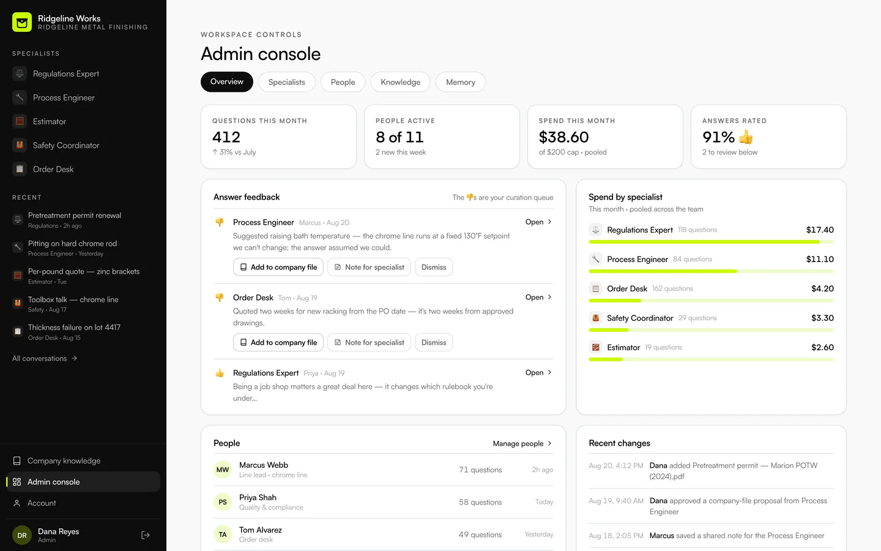Click the TA avatar for Tom Alvarez
881x551 pixels.
(x=223, y=534)
